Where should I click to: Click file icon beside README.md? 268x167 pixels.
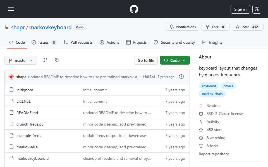point(12,112)
